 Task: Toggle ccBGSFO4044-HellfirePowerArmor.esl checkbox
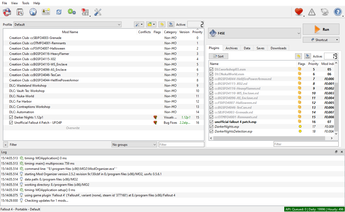(212, 79)
